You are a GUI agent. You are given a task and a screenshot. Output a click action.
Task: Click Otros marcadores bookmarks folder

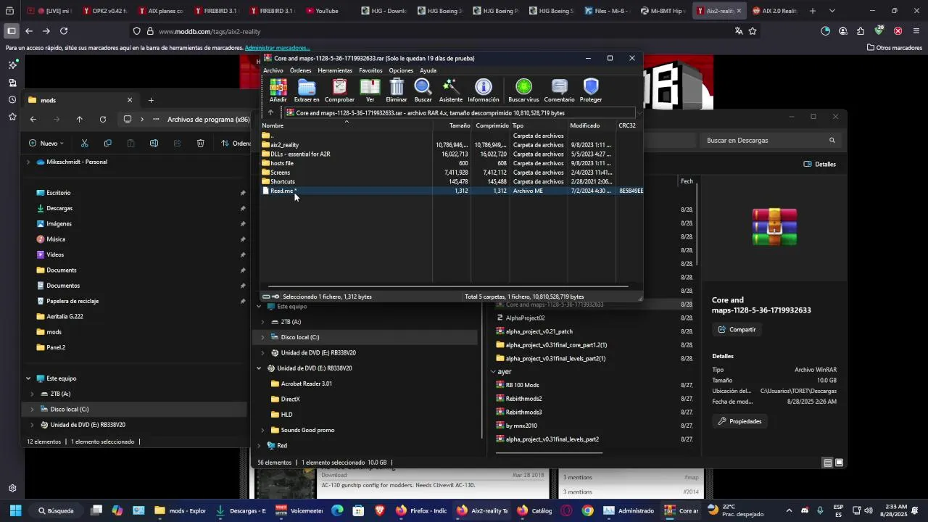click(x=894, y=48)
